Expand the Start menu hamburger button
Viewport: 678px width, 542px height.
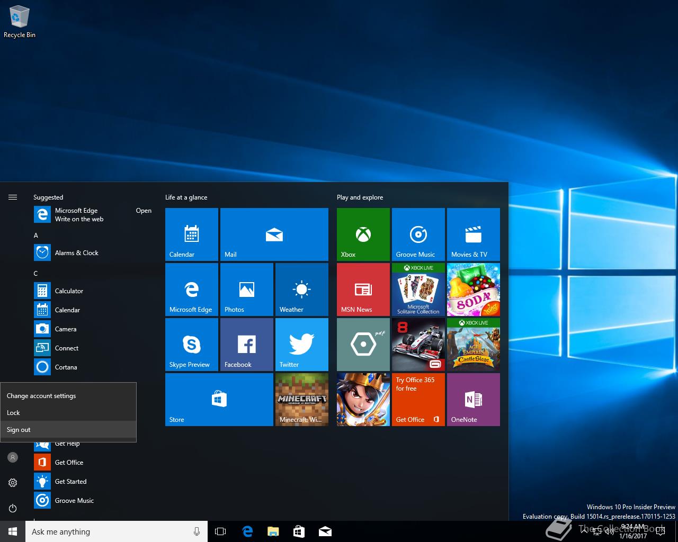[x=13, y=197]
